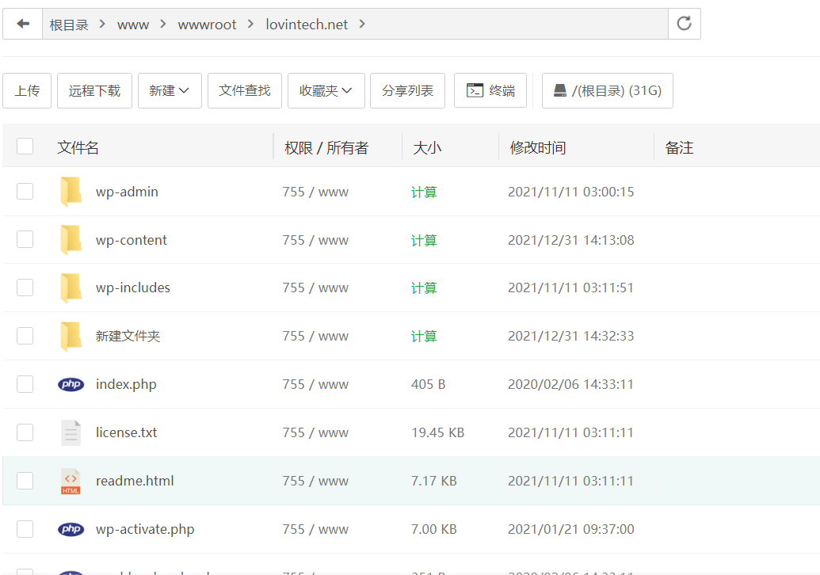Select the PHP icon of index.php

click(71, 384)
